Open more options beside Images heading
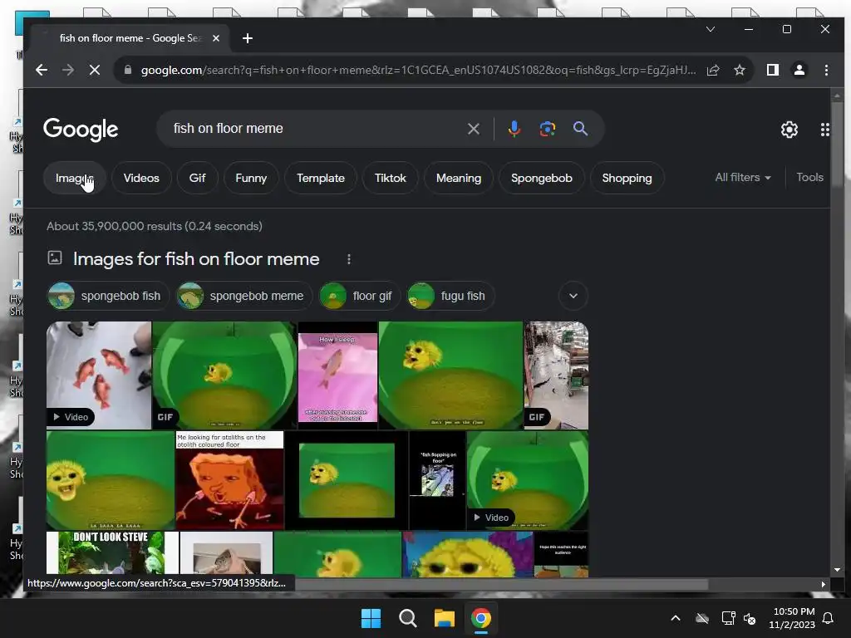The height and width of the screenshot is (638, 851). click(x=349, y=259)
